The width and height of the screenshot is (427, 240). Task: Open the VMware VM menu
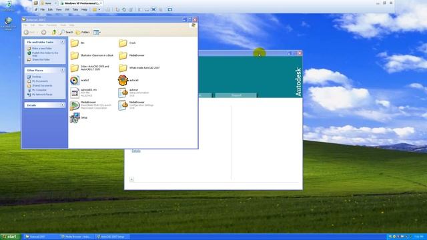point(67,9)
